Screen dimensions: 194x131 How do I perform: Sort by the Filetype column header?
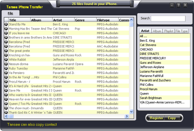[107, 20]
